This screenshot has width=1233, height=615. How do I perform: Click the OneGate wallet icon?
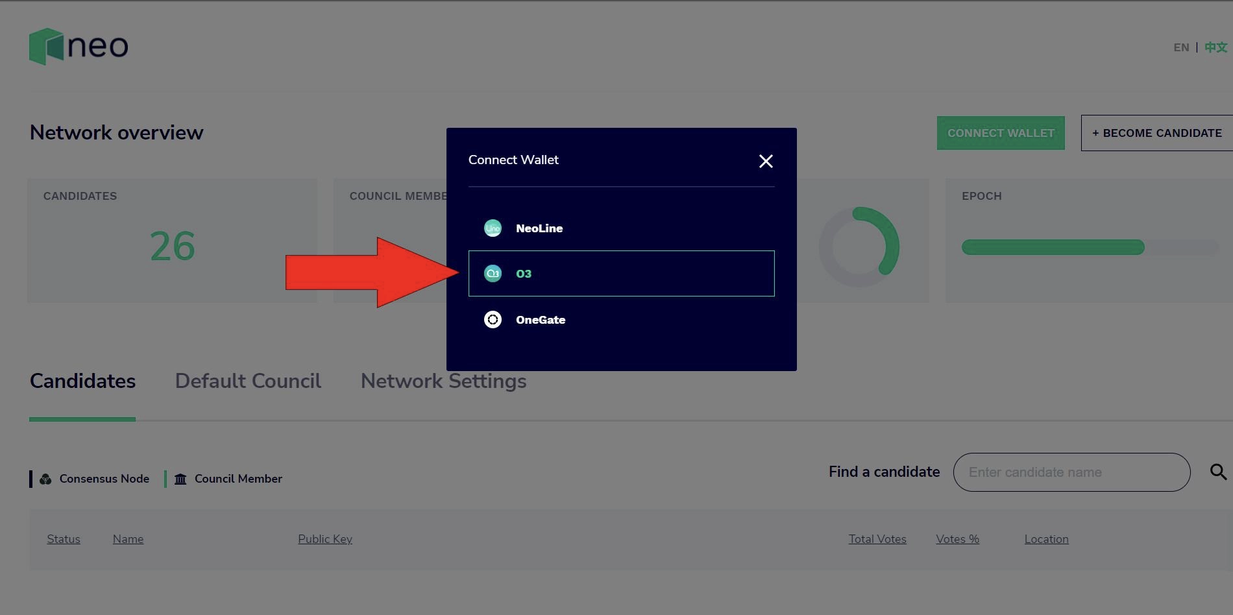pos(493,320)
